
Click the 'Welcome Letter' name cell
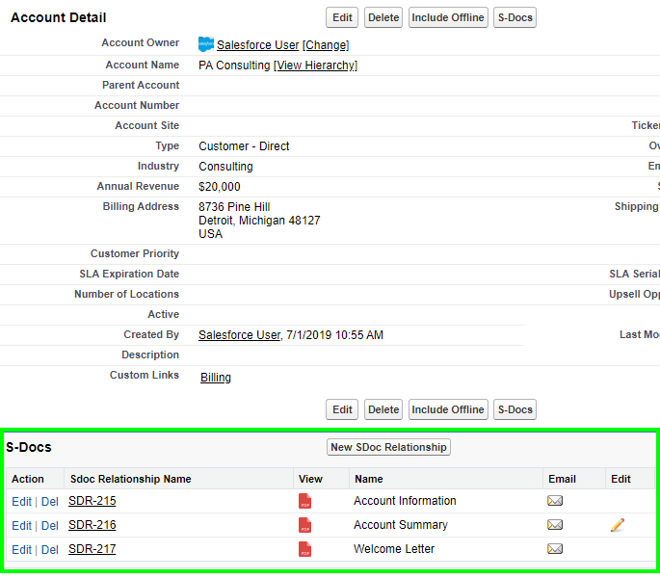click(394, 548)
